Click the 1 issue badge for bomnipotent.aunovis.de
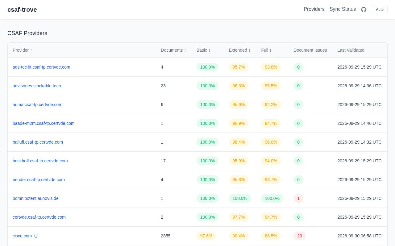 (298, 198)
